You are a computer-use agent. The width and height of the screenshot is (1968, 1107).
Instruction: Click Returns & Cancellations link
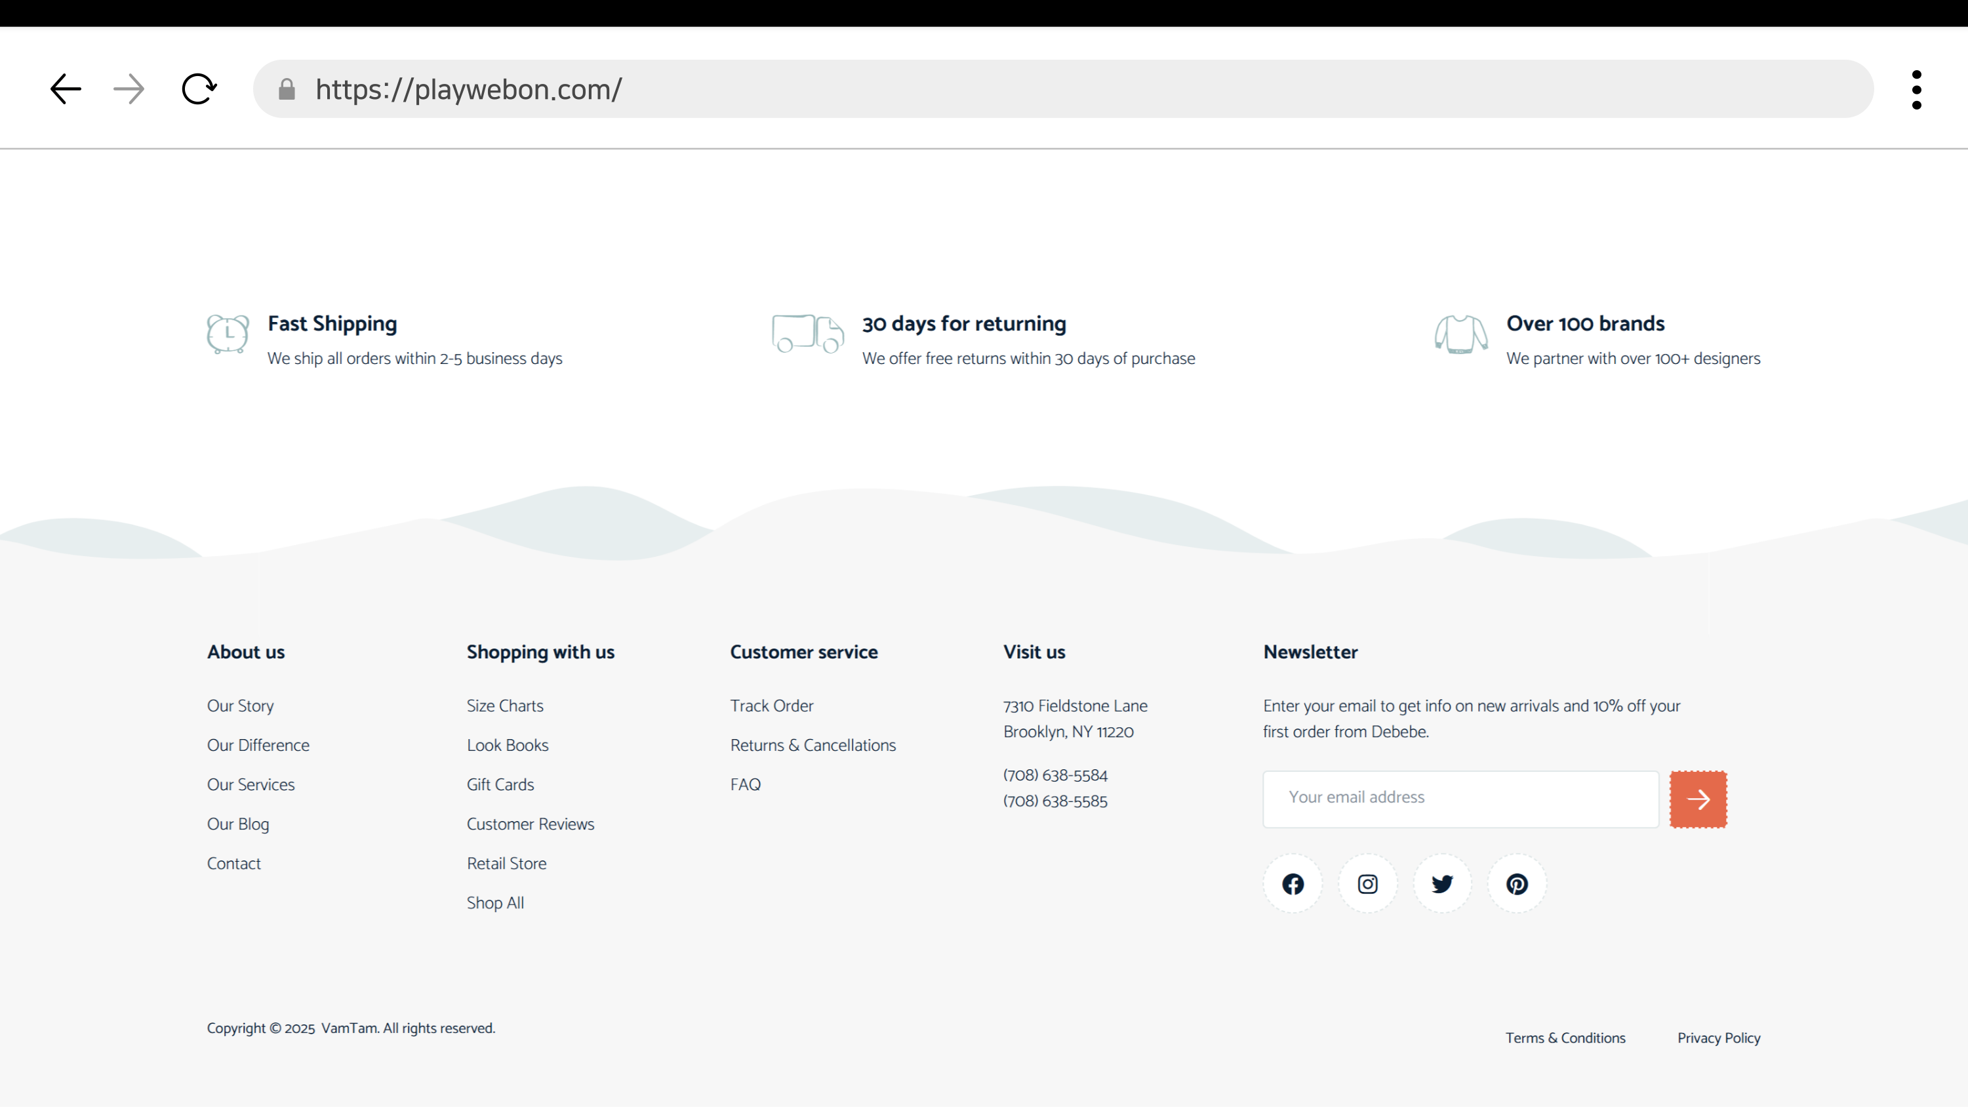[x=813, y=745]
